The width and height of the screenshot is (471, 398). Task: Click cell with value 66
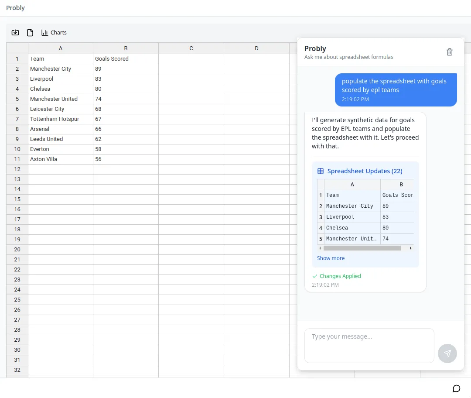pyautogui.click(x=126, y=129)
